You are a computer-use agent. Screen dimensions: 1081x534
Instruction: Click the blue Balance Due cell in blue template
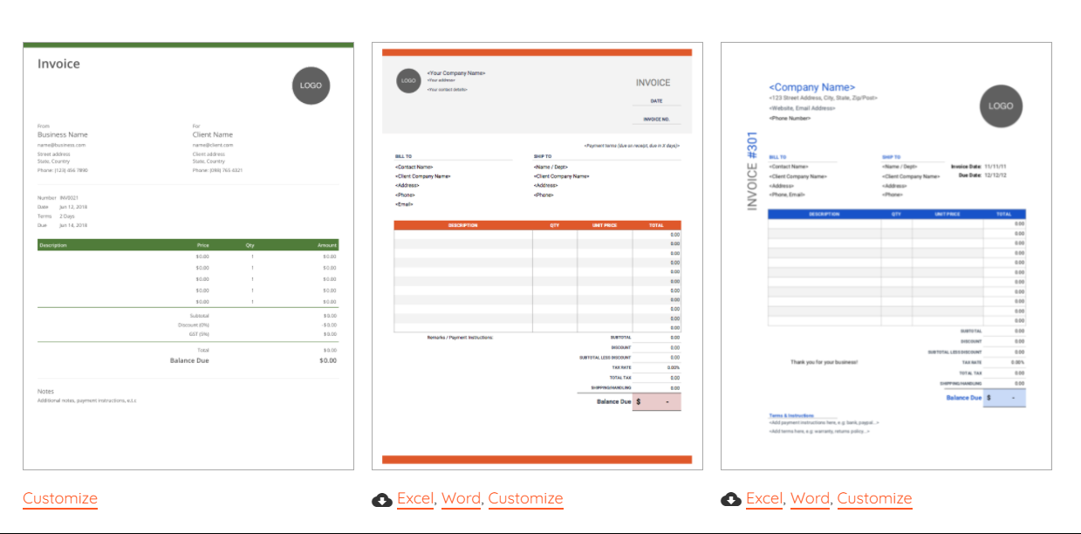click(1004, 398)
